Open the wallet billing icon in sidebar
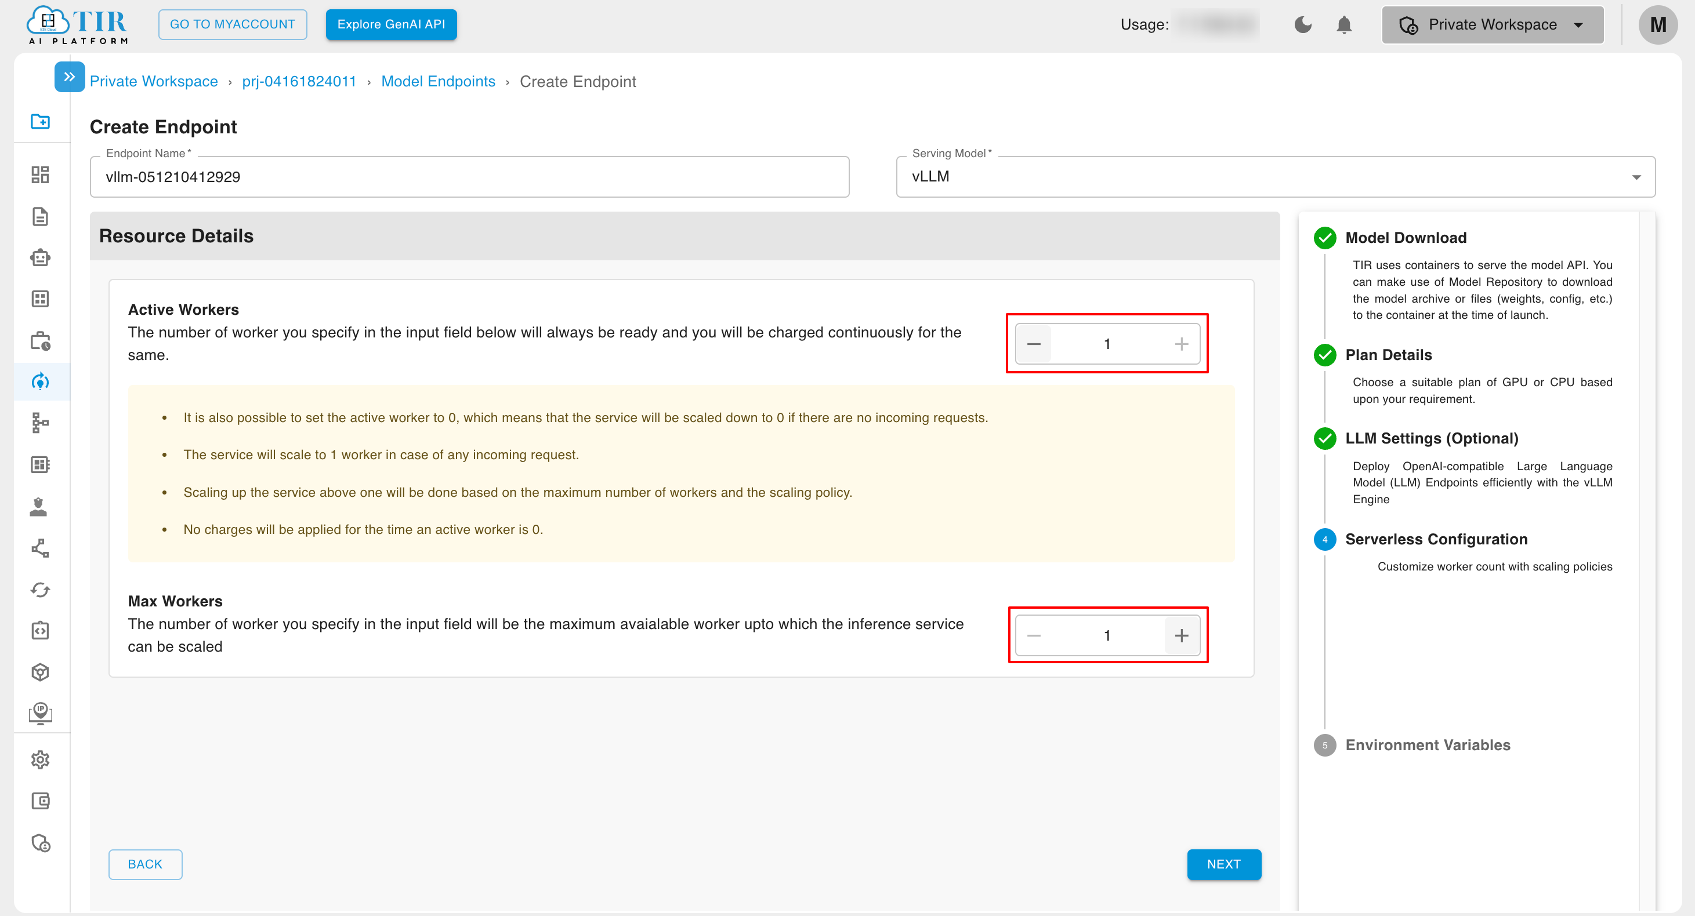This screenshot has width=1695, height=916. (x=40, y=801)
